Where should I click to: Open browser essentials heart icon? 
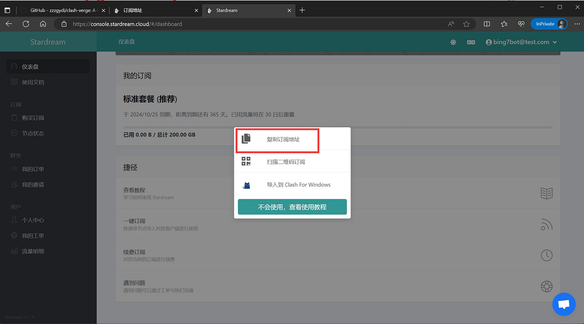[x=521, y=24]
